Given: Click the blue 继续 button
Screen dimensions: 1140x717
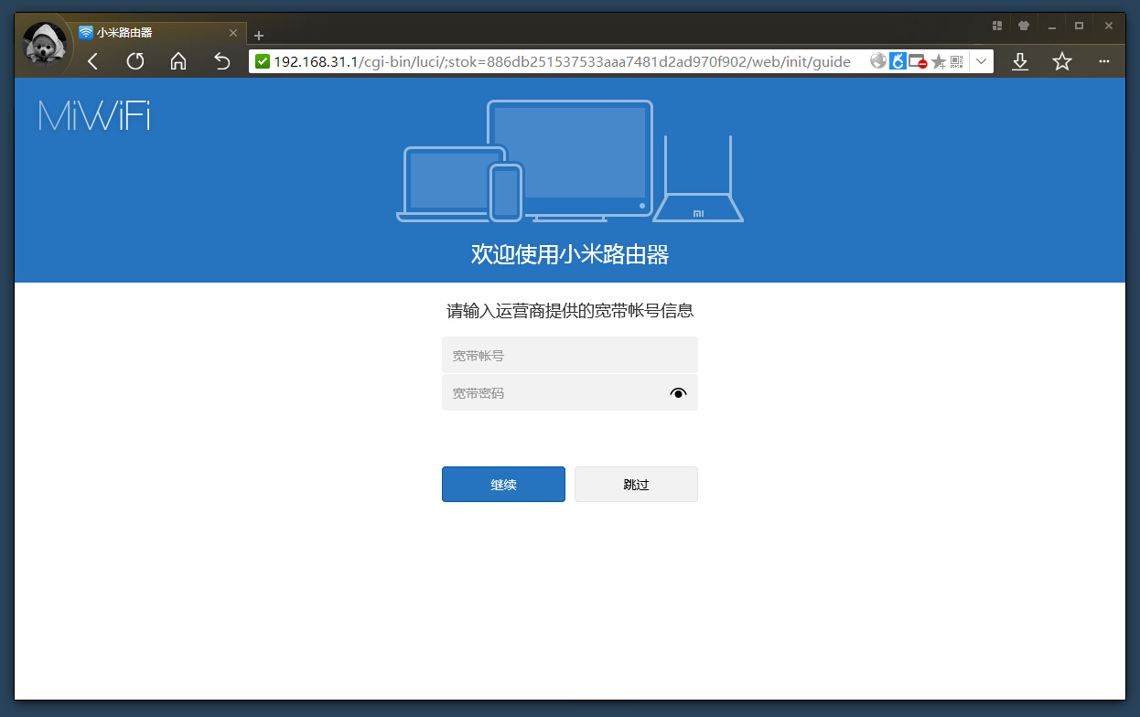Looking at the screenshot, I should point(503,485).
